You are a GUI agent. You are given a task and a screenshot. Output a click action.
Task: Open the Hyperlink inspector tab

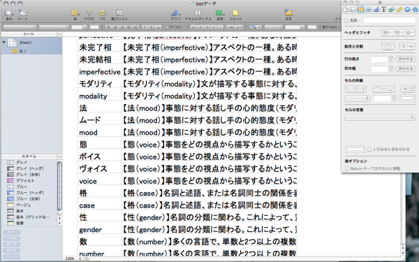[x=407, y=10]
